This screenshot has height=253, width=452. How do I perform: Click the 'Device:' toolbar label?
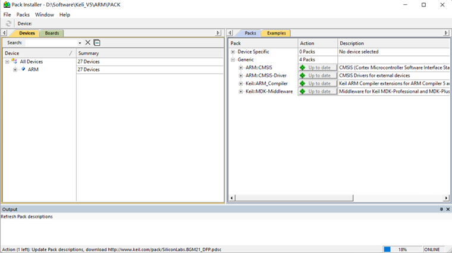tap(25, 24)
